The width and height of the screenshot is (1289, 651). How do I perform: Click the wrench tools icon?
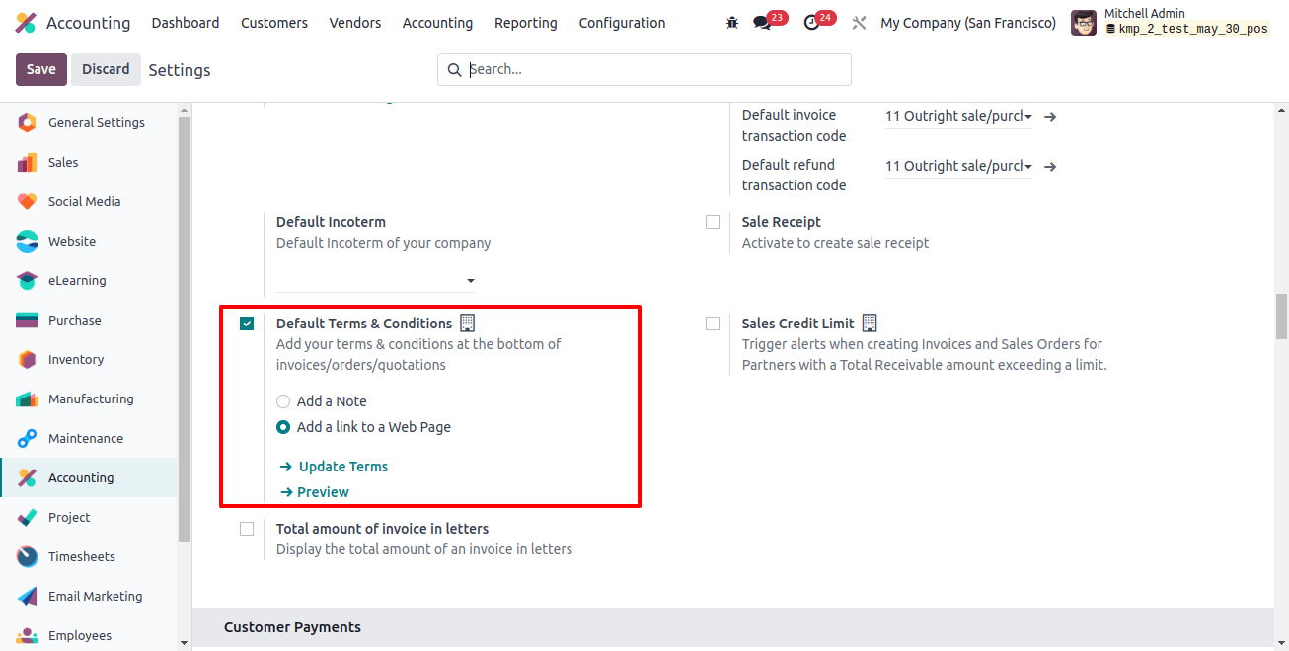coord(859,23)
